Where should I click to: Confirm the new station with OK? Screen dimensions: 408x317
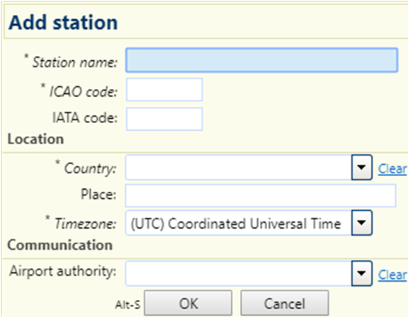(188, 303)
